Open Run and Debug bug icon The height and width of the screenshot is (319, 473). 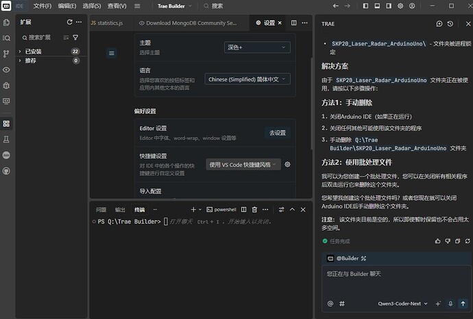click(x=6, y=85)
